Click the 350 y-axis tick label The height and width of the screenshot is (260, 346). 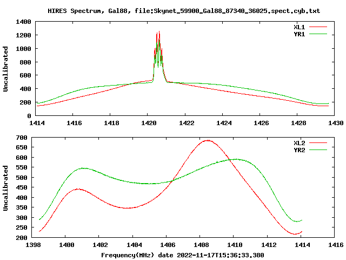click(22, 207)
